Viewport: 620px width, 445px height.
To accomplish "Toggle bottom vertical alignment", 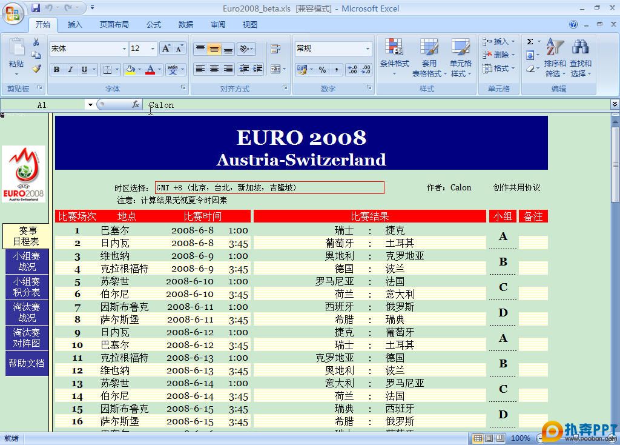I will (228, 49).
